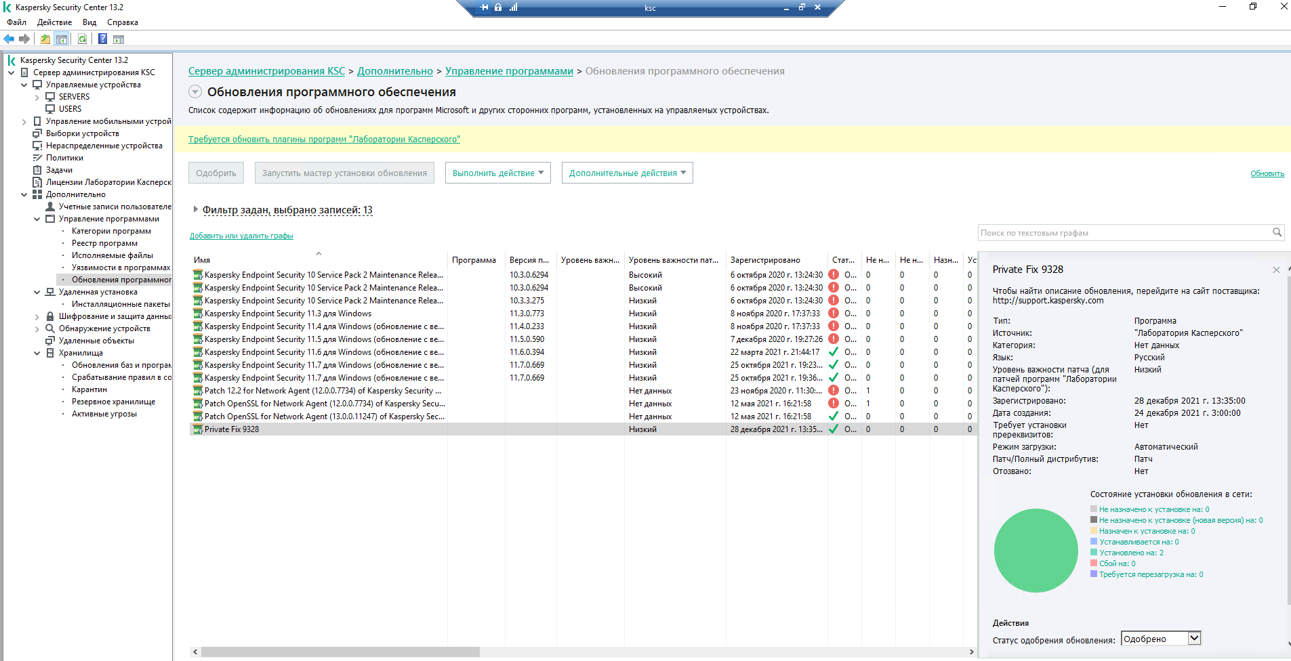The width and height of the screenshot is (1291, 661).
Task: Click the signal strength icon on connection bar
Action: 513,7
